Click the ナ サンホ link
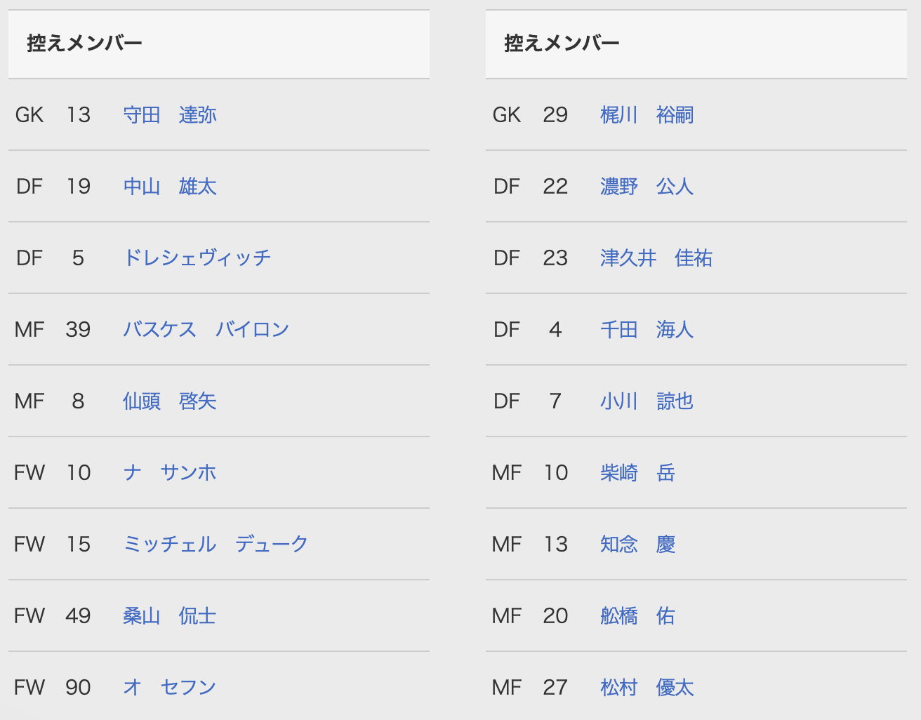 pos(169,473)
